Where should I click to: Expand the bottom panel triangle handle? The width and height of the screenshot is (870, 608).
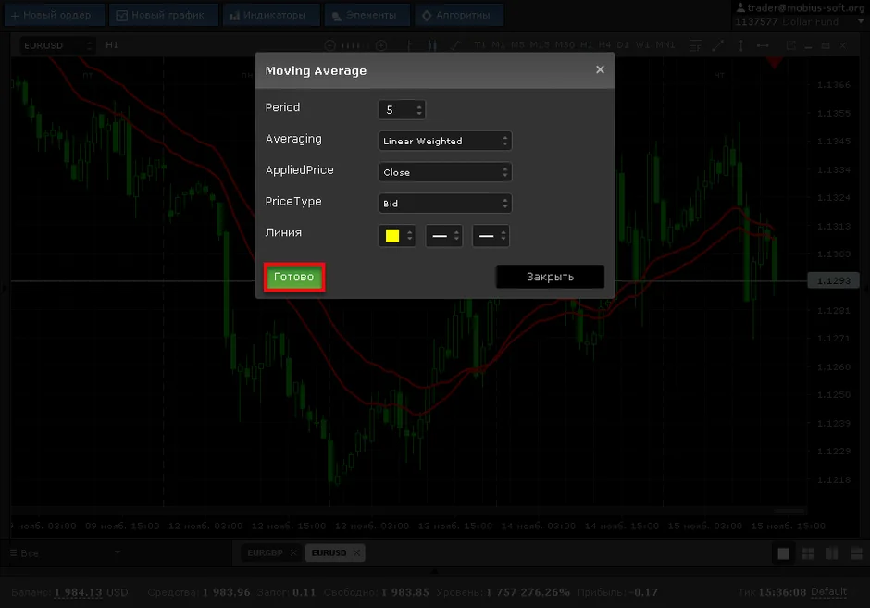(434, 570)
